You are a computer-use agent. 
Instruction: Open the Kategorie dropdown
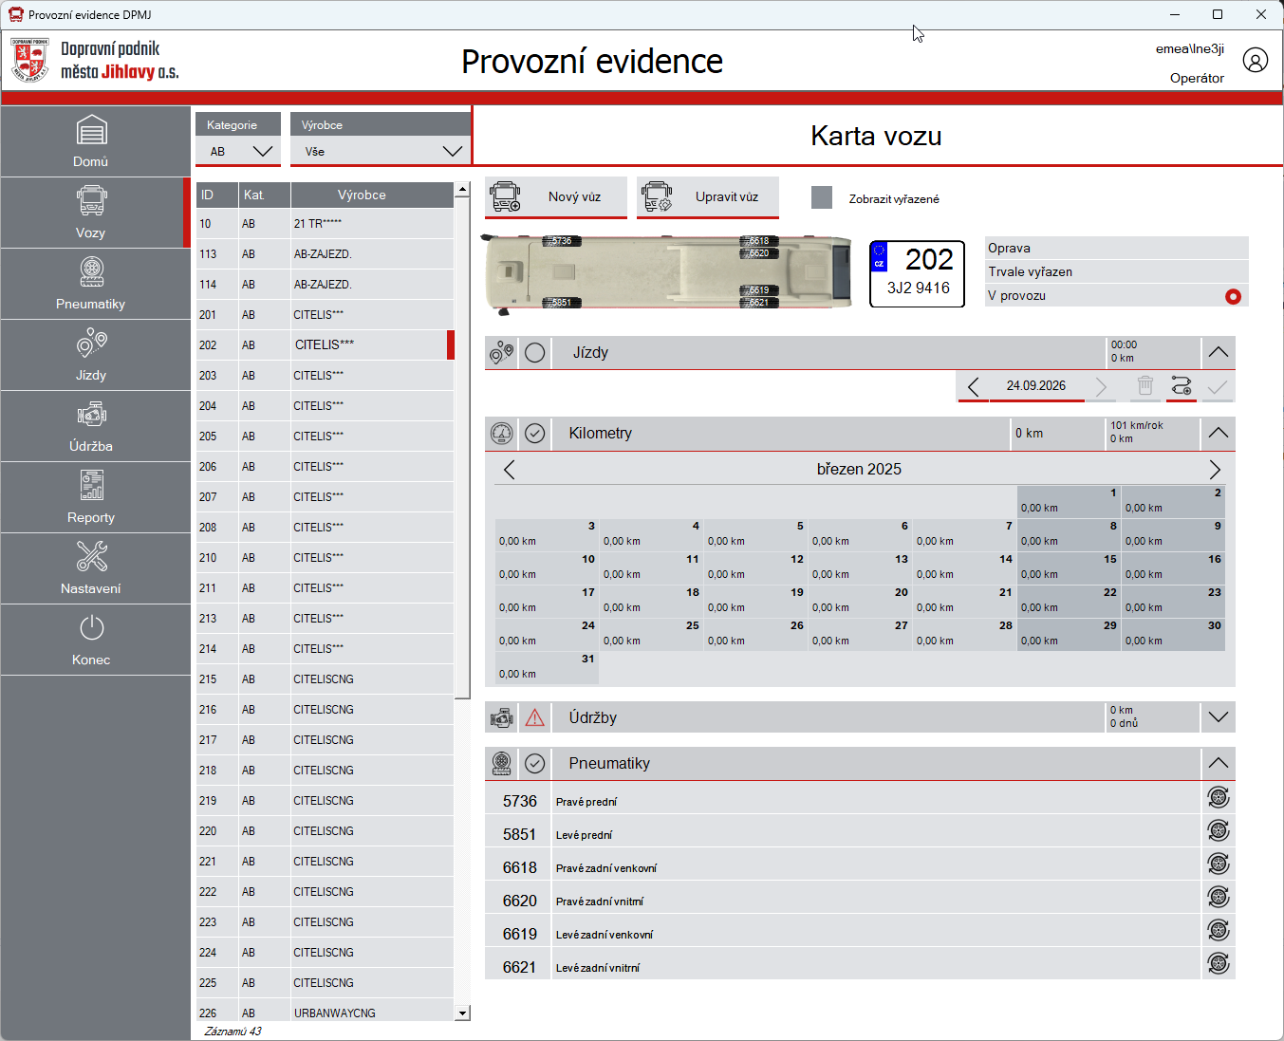coord(238,151)
